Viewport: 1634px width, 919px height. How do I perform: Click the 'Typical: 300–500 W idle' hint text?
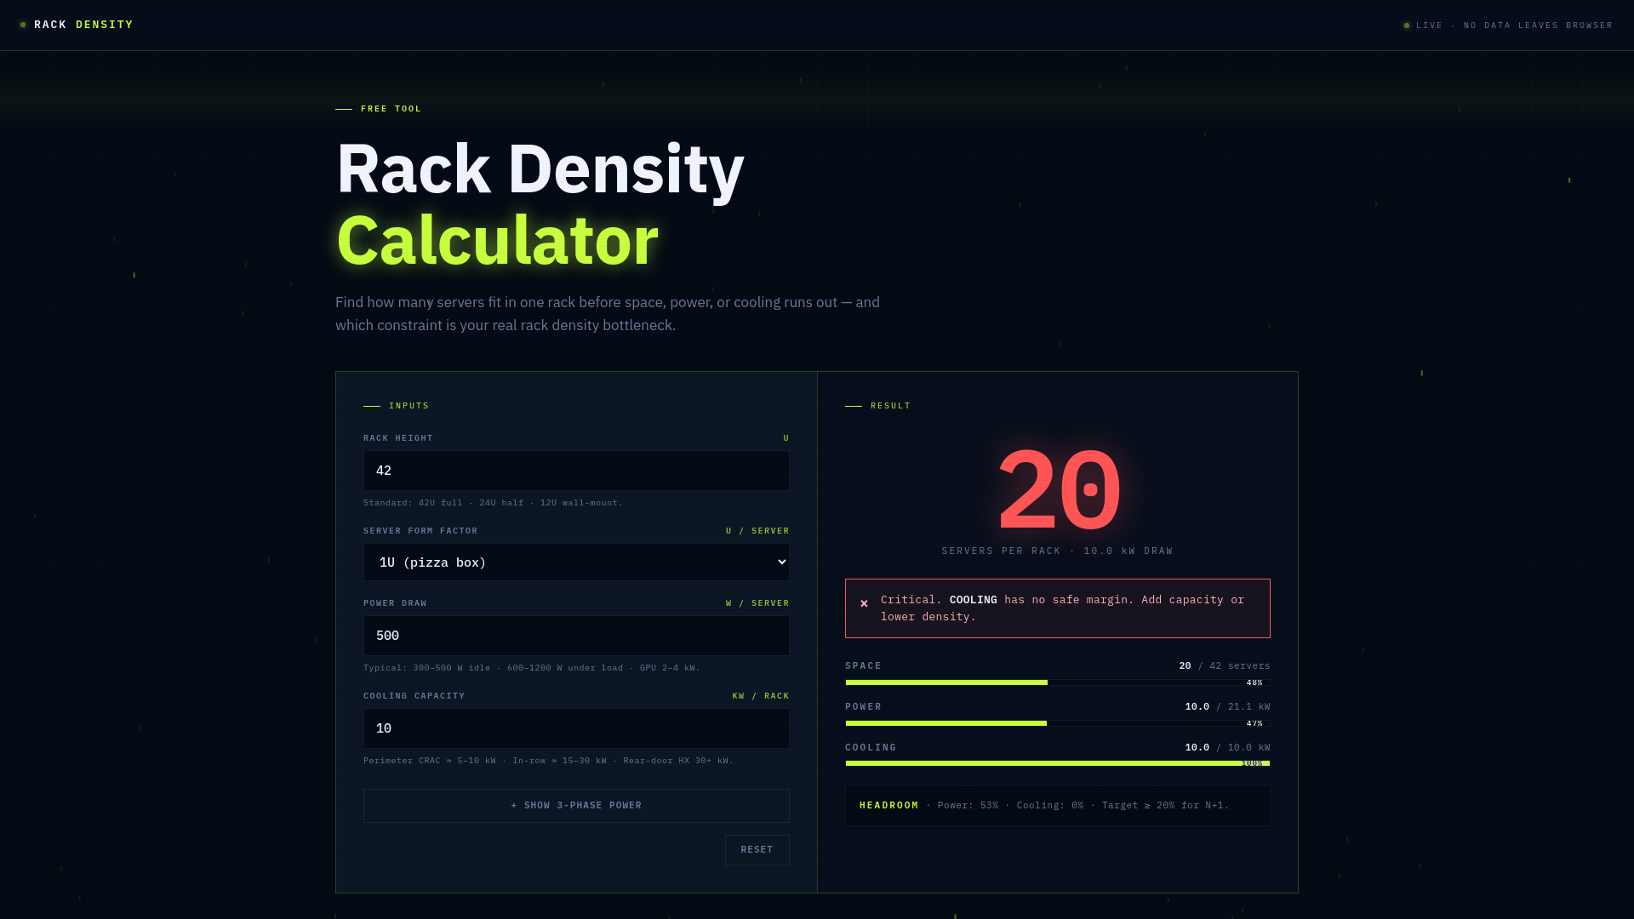(x=532, y=668)
